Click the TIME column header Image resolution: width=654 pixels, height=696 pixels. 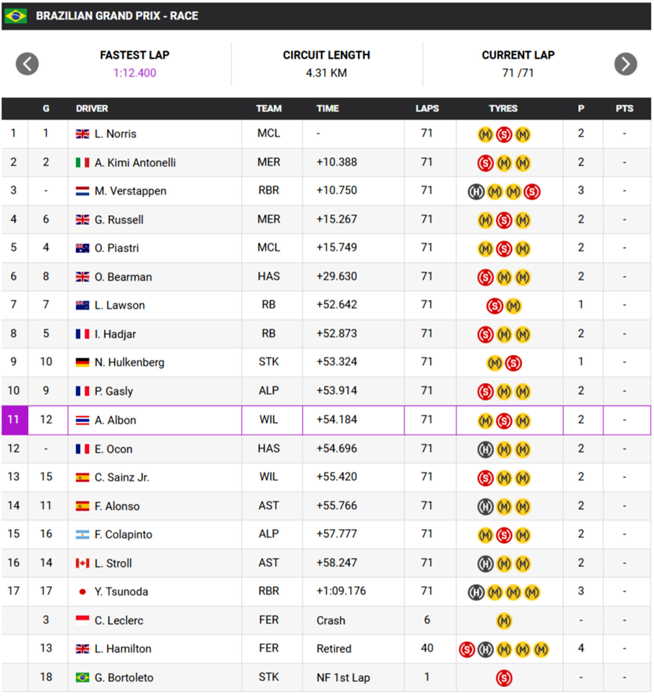pyautogui.click(x=327, y=109)
